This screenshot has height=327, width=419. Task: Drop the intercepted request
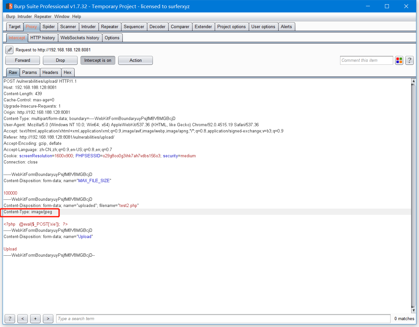coord(60,60)
